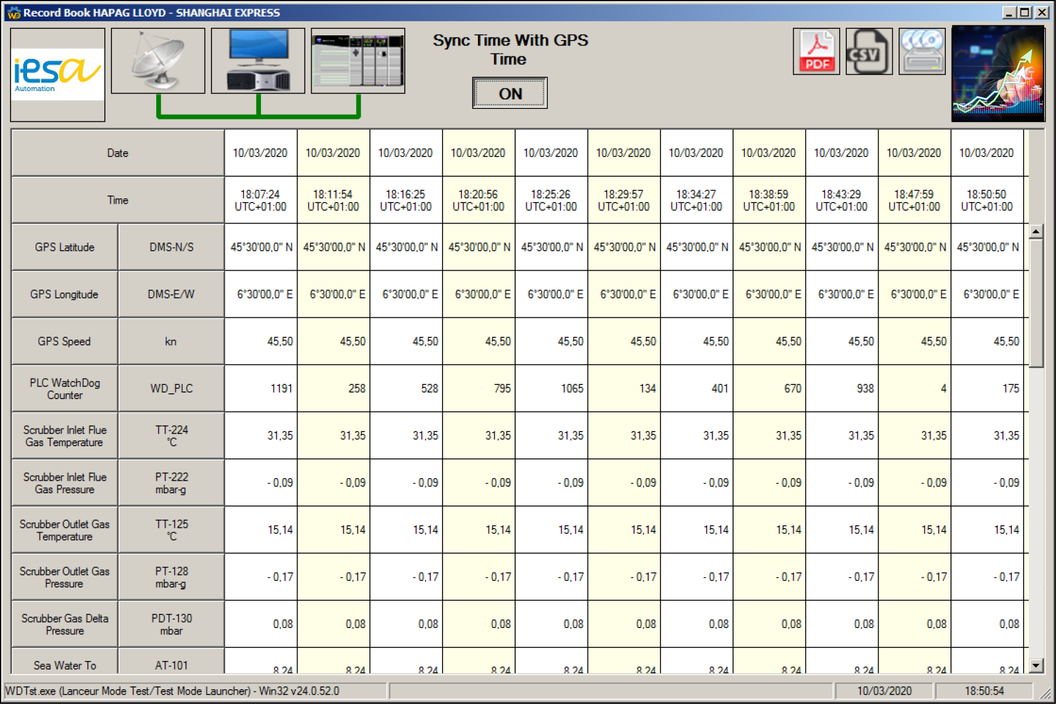
Task: Select the Time row header
Action: pyautogui.click(x=118, y=200)
